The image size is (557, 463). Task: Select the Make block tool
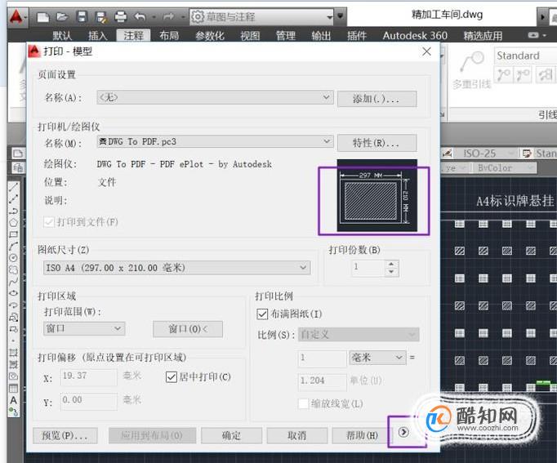pyautogui.click(x=13, y=329)
